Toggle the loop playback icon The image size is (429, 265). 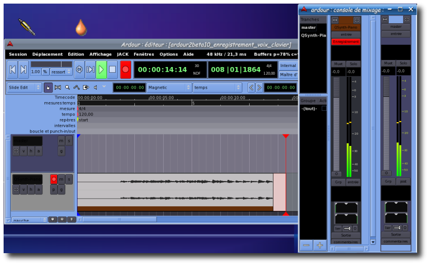(79, 69)
